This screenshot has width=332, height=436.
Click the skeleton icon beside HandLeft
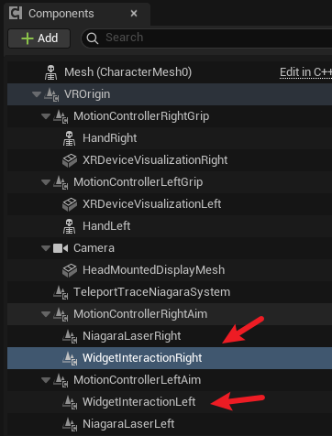(x=69, y=226)
